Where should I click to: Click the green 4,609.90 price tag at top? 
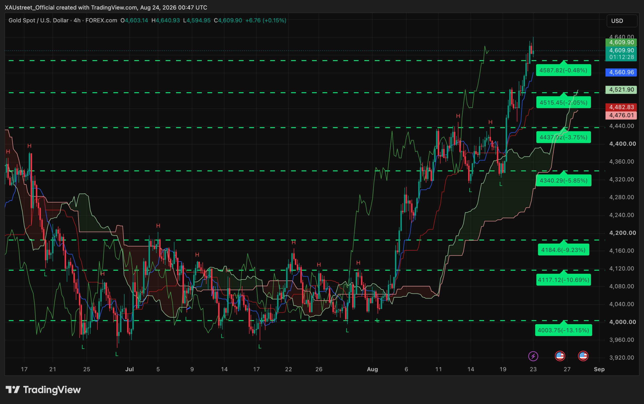pyautogui.click(x=621, y=42)
